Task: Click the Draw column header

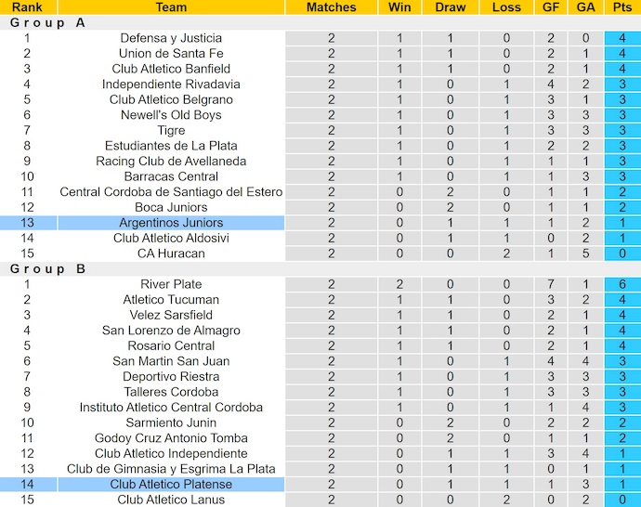Action: click(x=451, y=7)
